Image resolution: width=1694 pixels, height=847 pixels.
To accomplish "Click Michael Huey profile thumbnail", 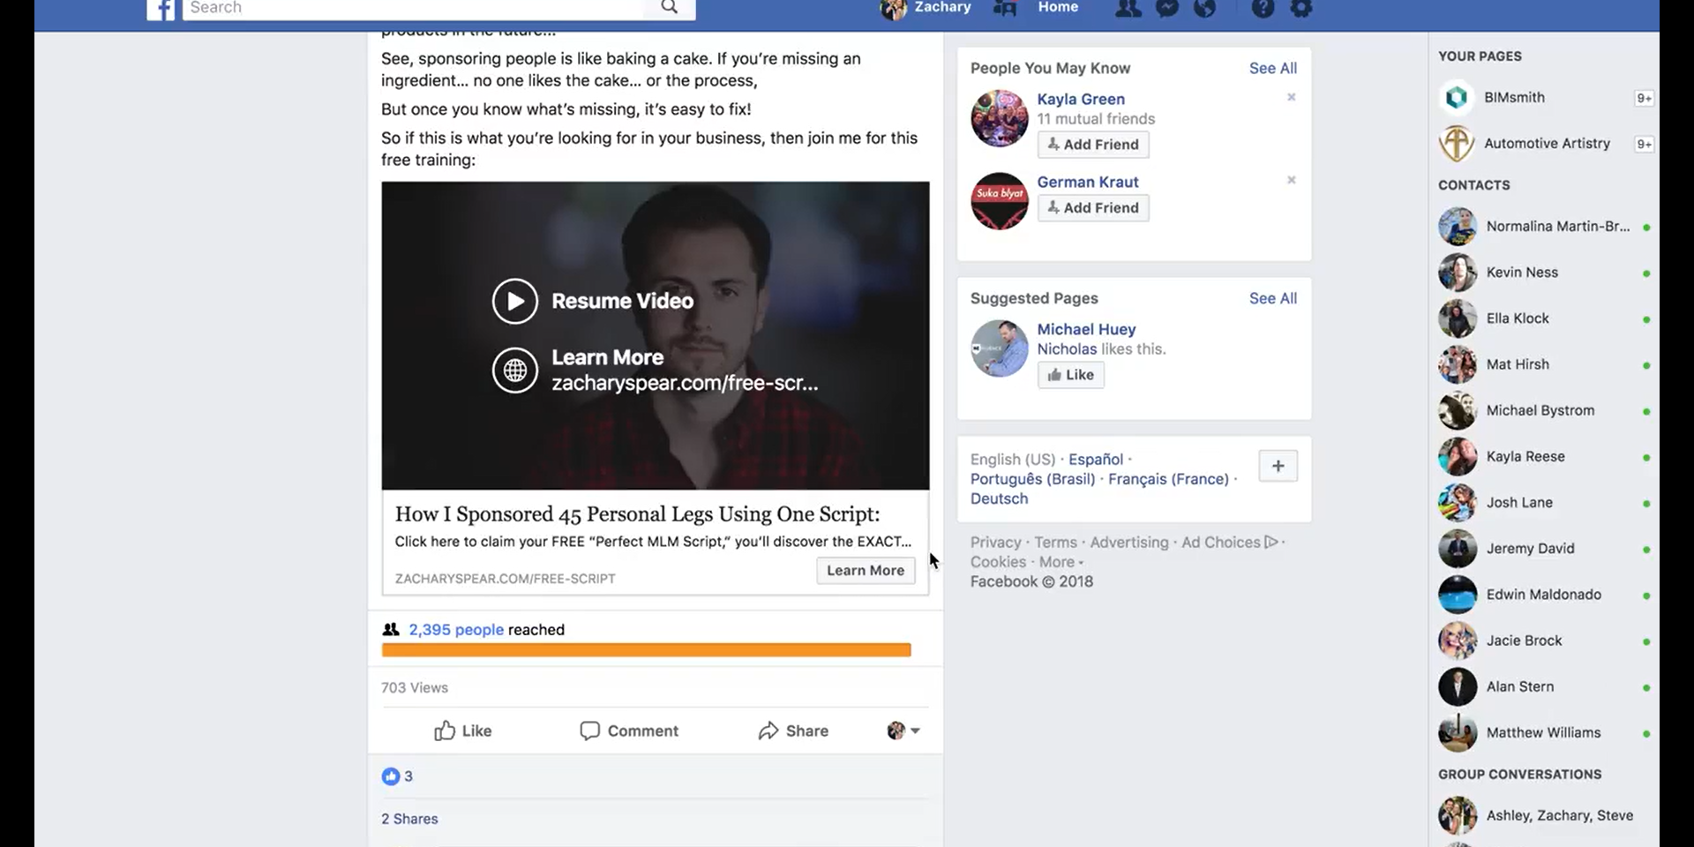I will click(1000, 349).
